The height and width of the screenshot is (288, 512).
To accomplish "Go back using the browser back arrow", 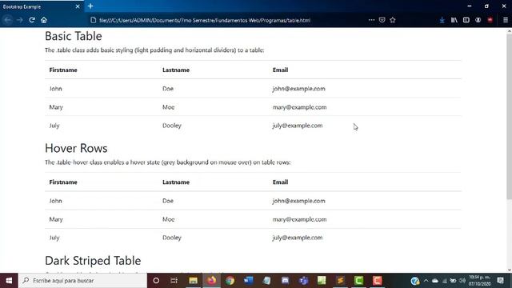I will tap(8, 20).
